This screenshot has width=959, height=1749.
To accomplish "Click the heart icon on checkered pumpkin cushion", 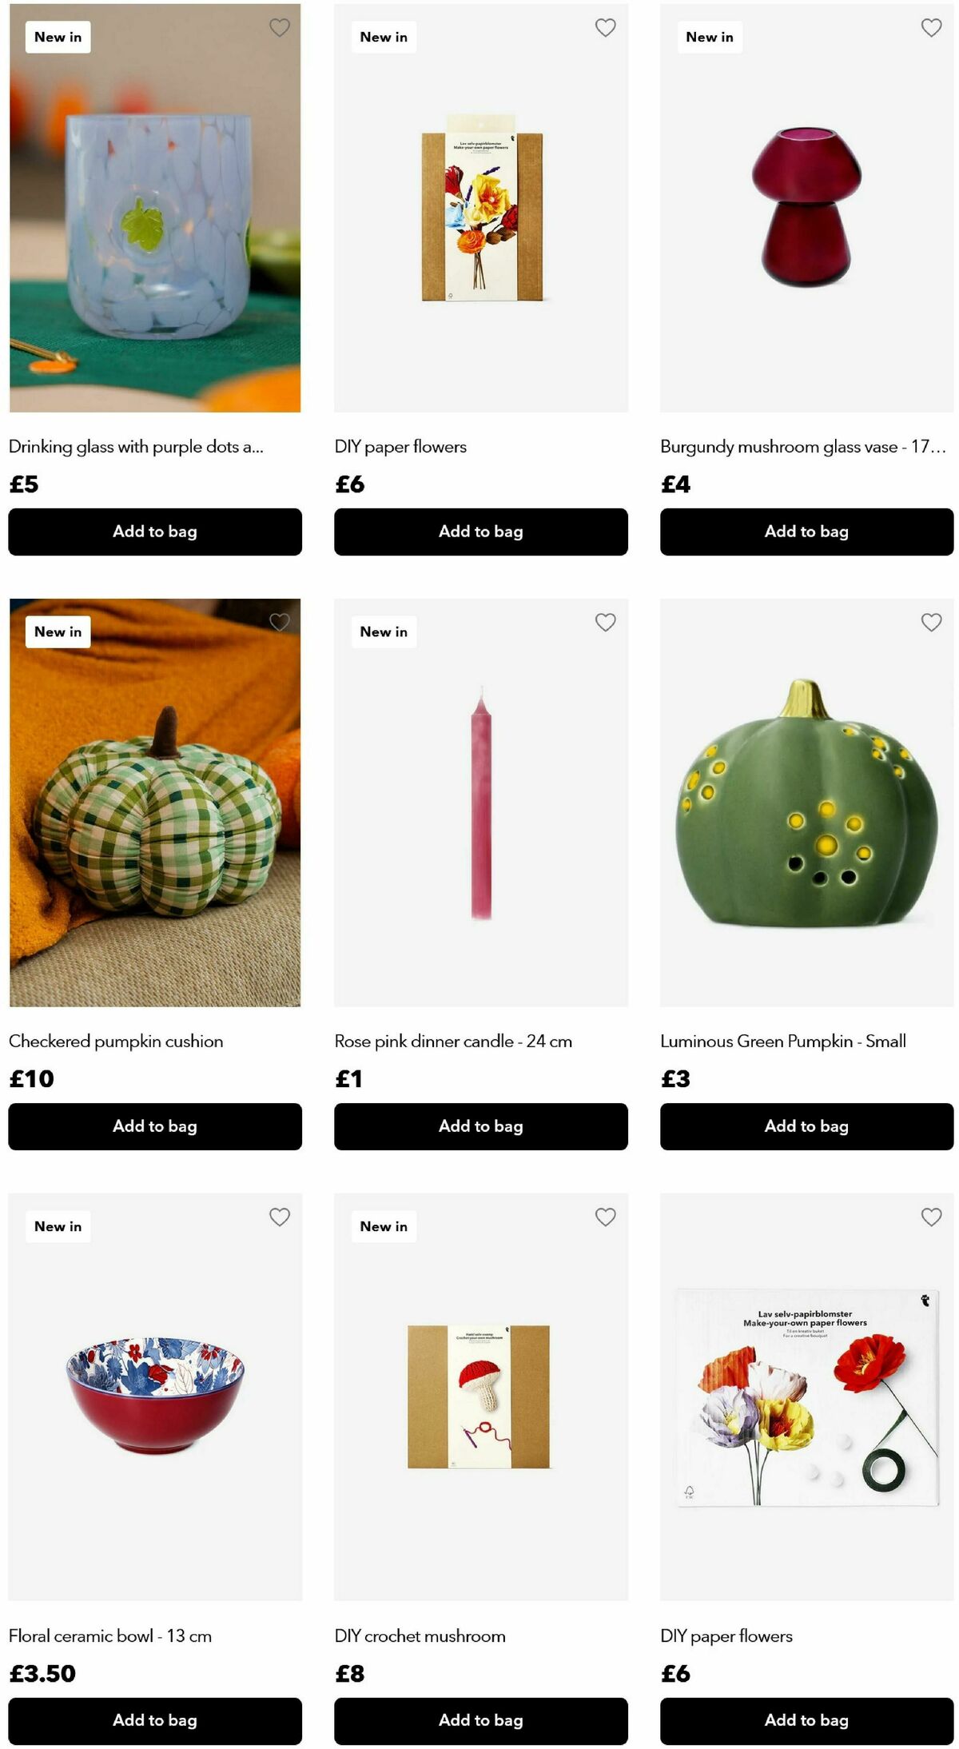I will pyautogui.click(x=279, y=622).
